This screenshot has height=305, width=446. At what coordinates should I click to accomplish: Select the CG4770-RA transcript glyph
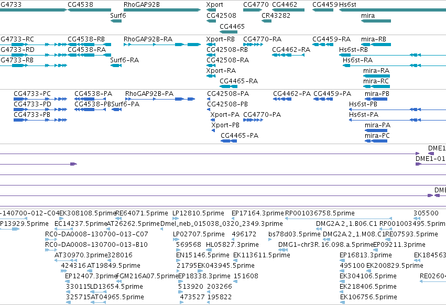click(x=253, y=45)
